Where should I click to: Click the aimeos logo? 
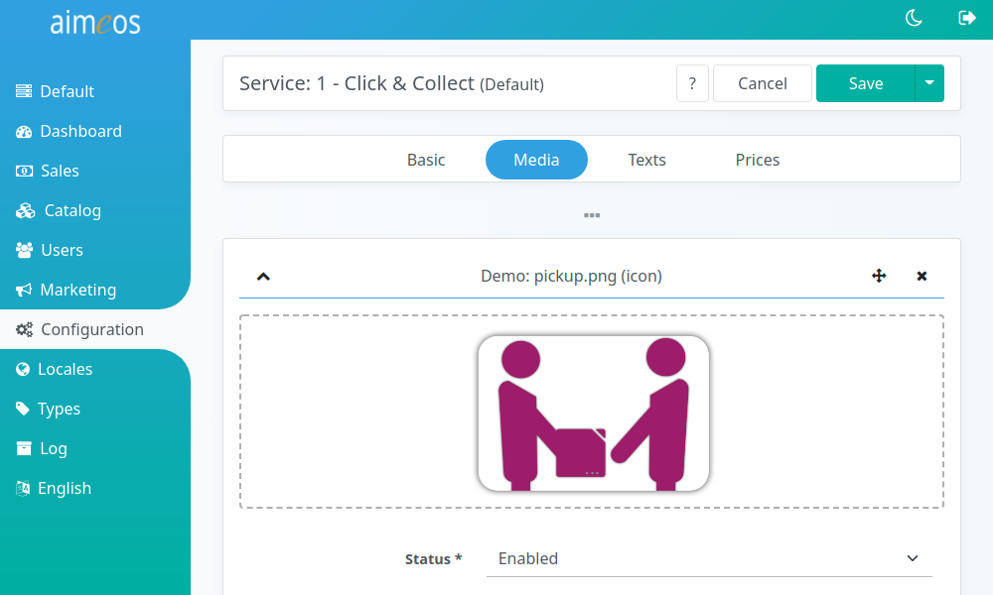click(x=95, y=23)
